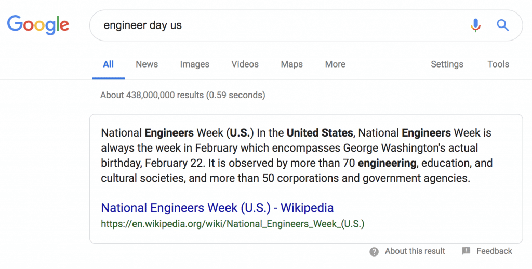This screenshot has height=269, width=532.
Task: Click the Google logo
Action: point(38,24)
